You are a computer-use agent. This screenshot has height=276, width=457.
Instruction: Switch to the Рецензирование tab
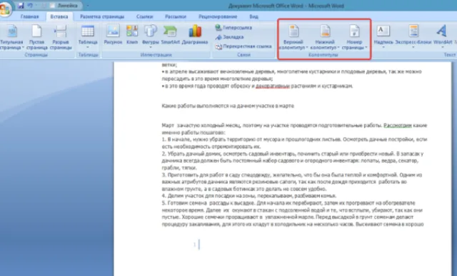(218, 16)
